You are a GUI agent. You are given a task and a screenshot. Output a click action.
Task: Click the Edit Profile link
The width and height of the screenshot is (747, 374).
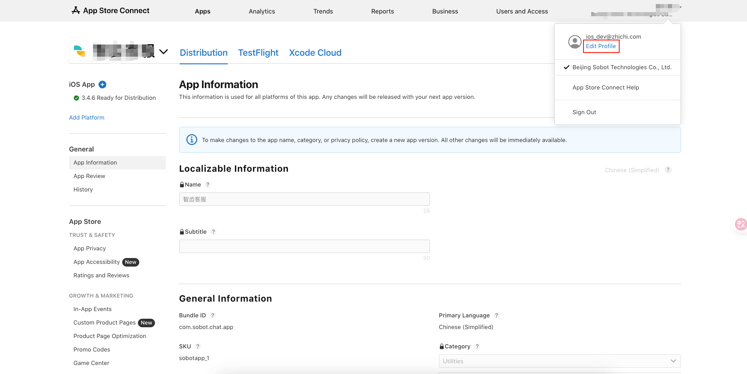coord(601,46)
